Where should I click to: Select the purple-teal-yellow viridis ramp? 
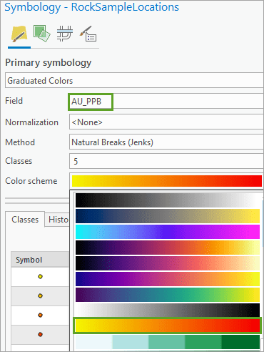(168, 295)
